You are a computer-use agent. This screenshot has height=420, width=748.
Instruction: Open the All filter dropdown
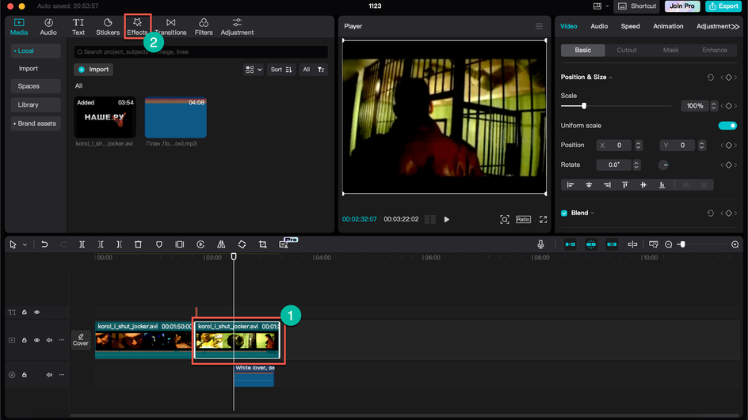(314, 70)
